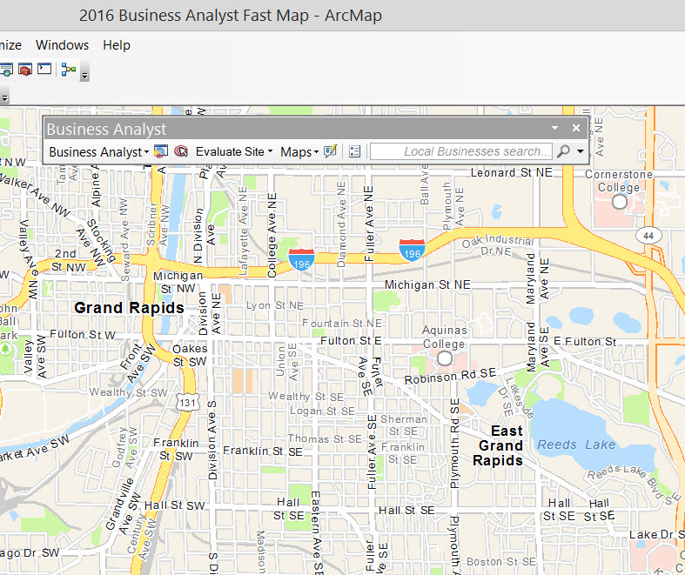Open the Evaluate Site dropdown
Viewport: 685px width, 575px height.
click(234, 151)
